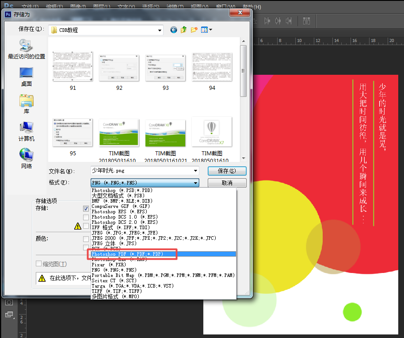Check the box next to 颜色

(85, 238)
